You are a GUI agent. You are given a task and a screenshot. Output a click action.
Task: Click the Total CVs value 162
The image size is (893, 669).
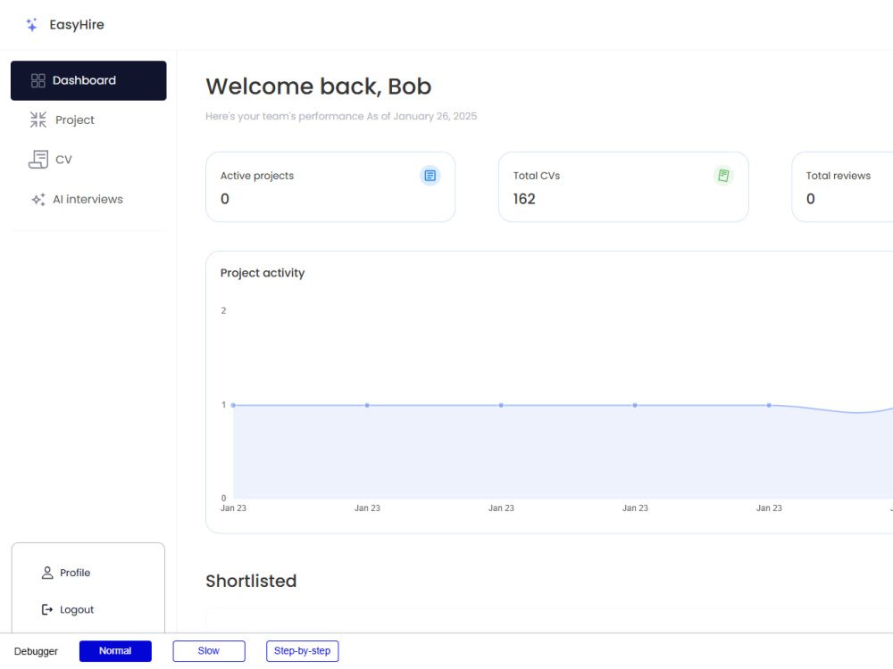524,199
